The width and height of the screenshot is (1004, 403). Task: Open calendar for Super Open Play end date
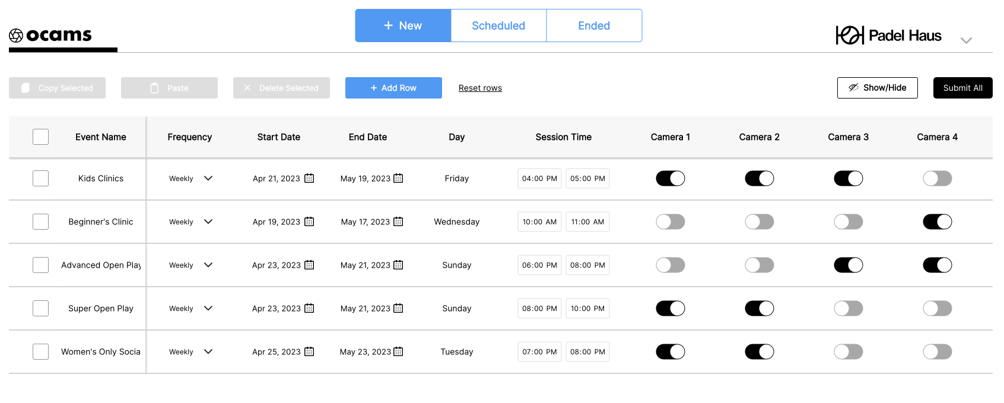[398, 308]
